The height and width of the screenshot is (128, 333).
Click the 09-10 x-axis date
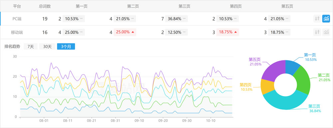[x=139, y=121]
